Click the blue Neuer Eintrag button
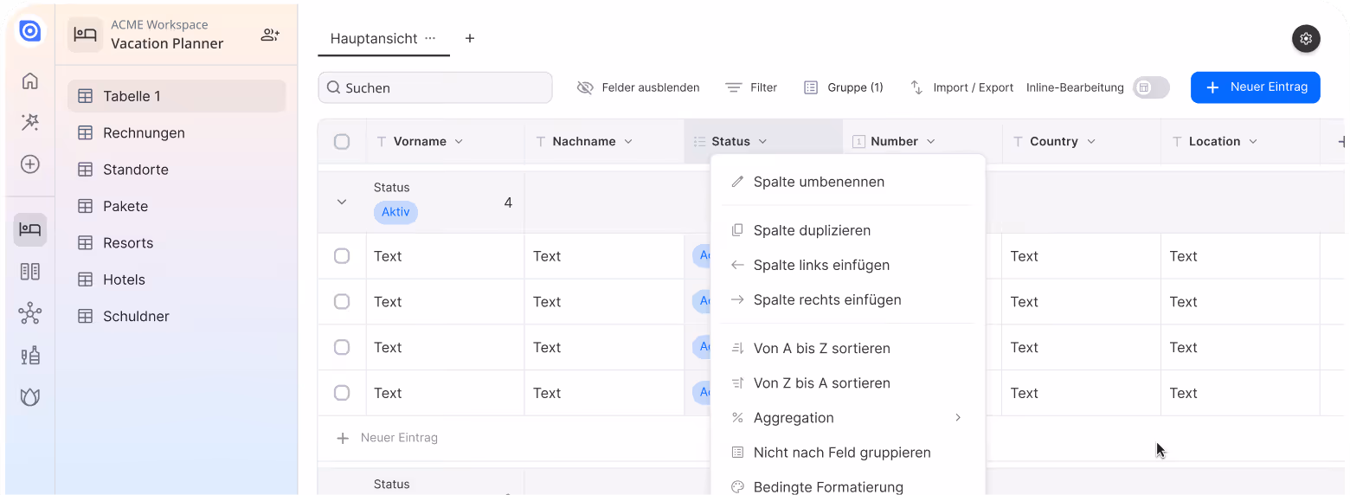The width and height of the screenshot is (1350, 495). [1255, 87]
